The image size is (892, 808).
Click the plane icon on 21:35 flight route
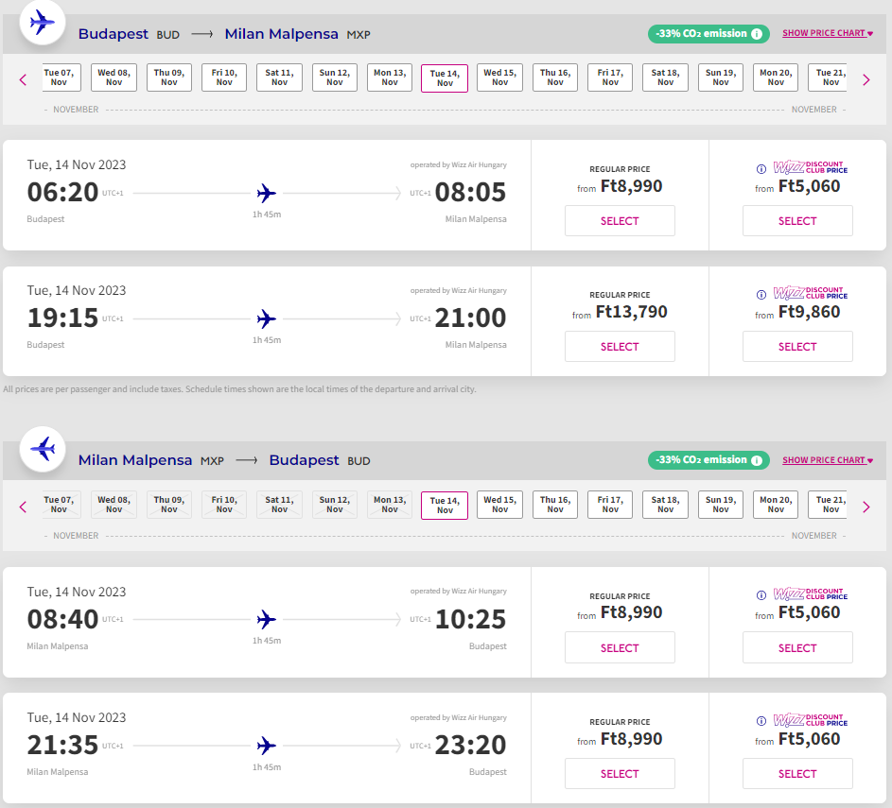coord(266,746)
